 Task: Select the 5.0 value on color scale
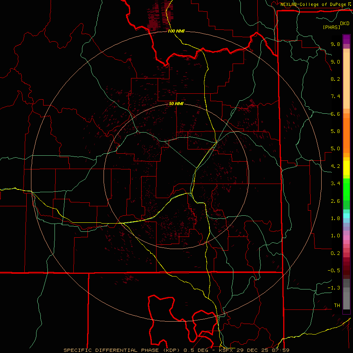[x=335, y=149]
